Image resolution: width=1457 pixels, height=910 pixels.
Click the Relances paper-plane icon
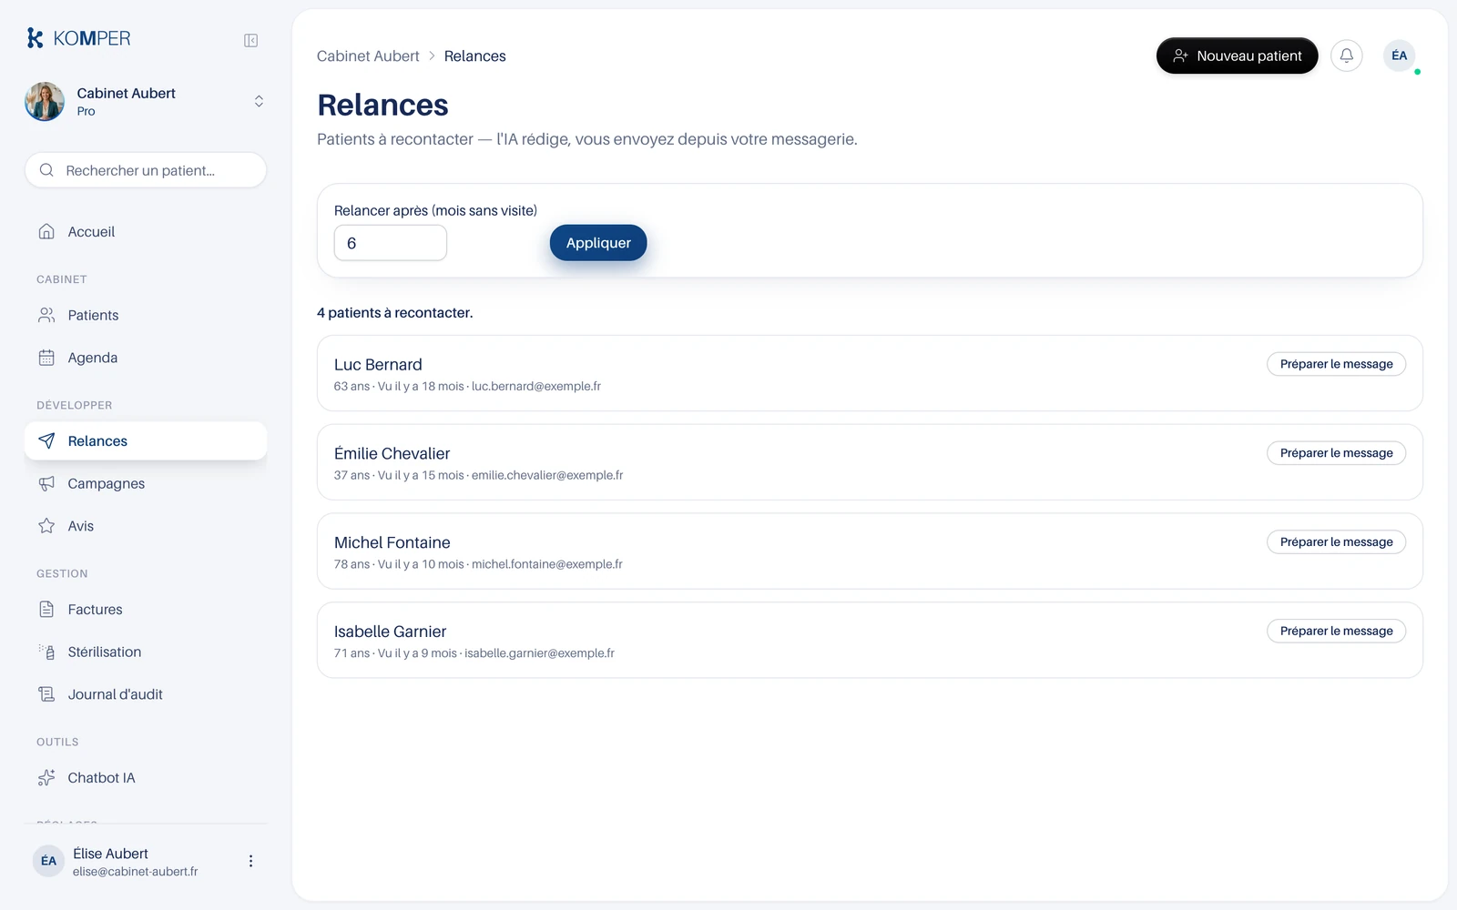point(46,440)
